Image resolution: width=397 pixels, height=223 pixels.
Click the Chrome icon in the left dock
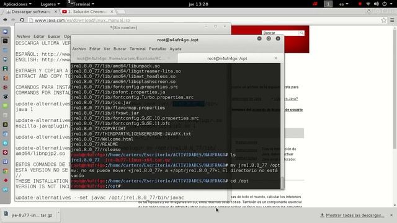coord(6,171)
